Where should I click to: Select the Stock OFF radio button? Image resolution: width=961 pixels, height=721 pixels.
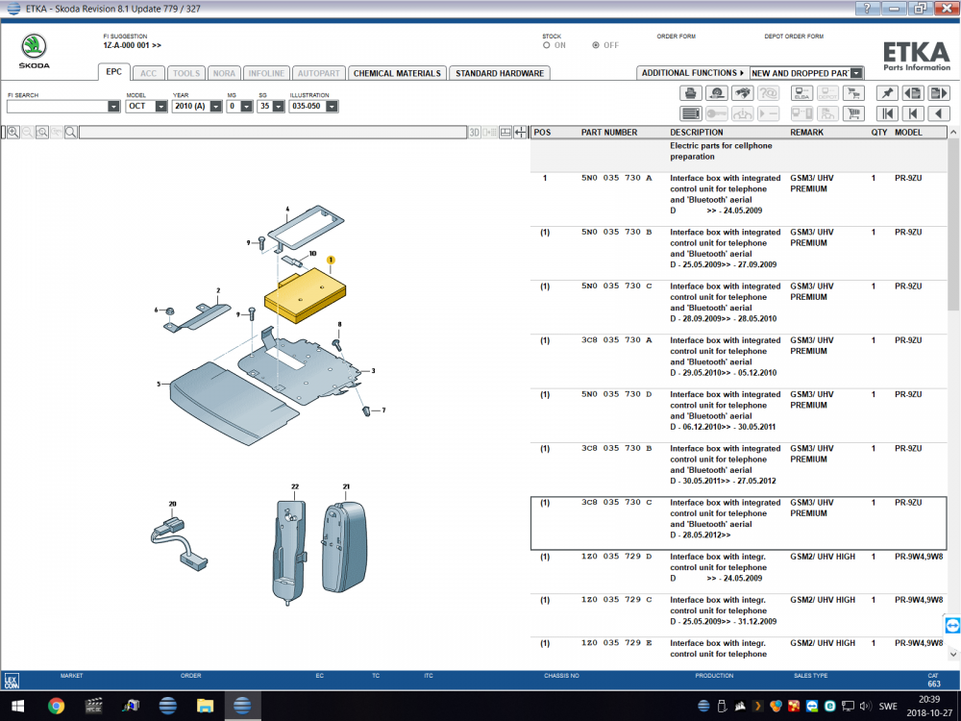[x=596, y=45]
